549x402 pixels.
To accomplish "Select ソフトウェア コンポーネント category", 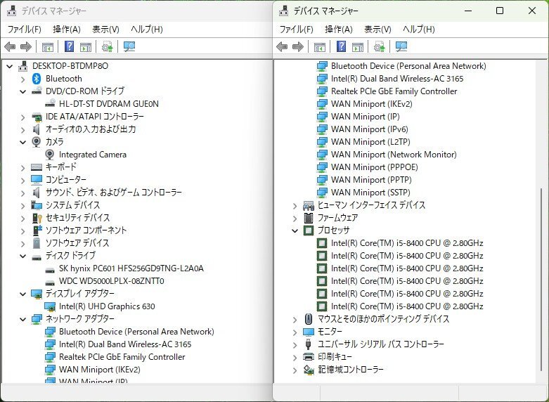I will 86,231.
